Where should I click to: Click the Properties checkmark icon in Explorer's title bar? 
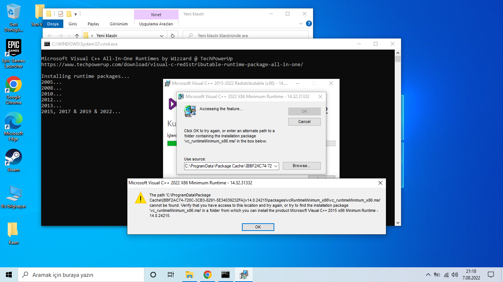click(x=61, y=14)
